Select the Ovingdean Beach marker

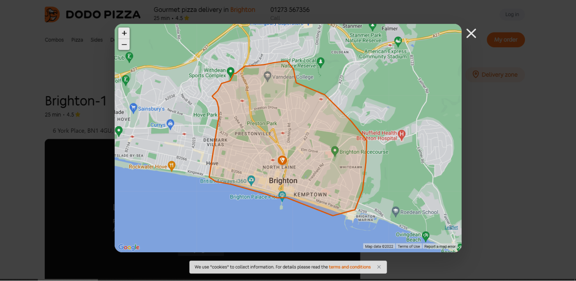pos(425,236)
